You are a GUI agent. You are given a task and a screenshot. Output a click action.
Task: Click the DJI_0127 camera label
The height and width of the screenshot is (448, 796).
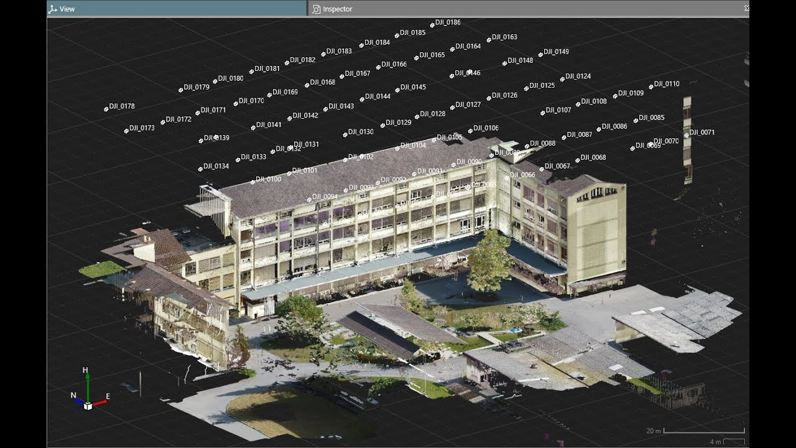click(x=468, y=105)
